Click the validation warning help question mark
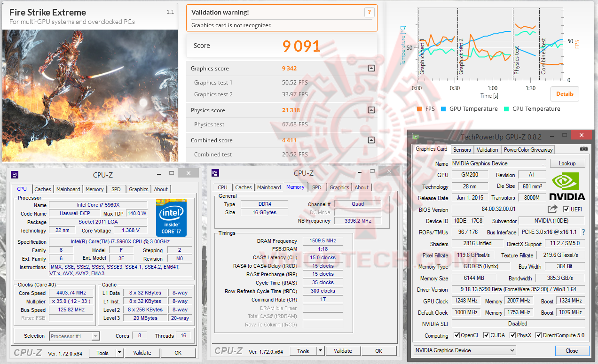 click(370, 13)
